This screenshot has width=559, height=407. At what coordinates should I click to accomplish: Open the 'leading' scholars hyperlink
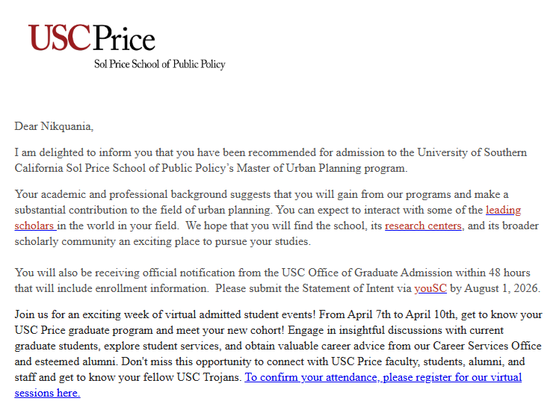click(504, 210)
